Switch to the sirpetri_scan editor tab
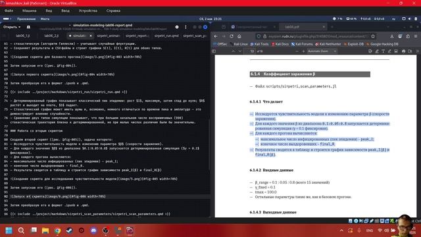 pyautogui.click(x=195, y=36)
